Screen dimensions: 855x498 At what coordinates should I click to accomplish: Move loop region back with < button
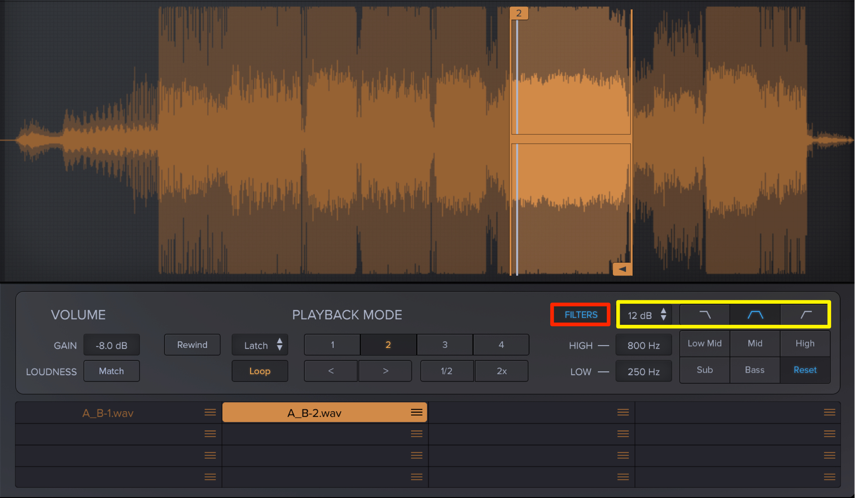coord(331,371)
